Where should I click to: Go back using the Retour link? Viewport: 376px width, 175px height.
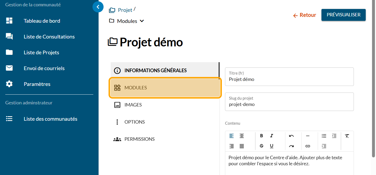[305, 15]
